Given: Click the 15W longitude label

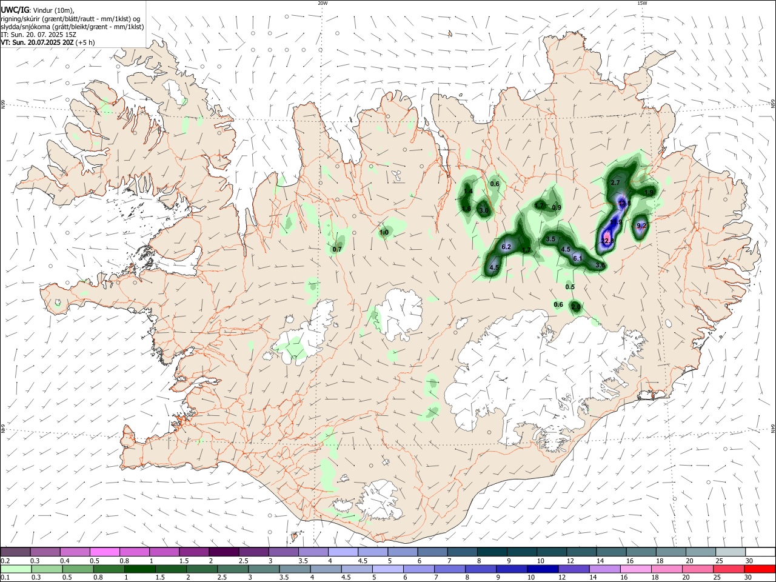Looking at the screenshot, I should [641, 3].
